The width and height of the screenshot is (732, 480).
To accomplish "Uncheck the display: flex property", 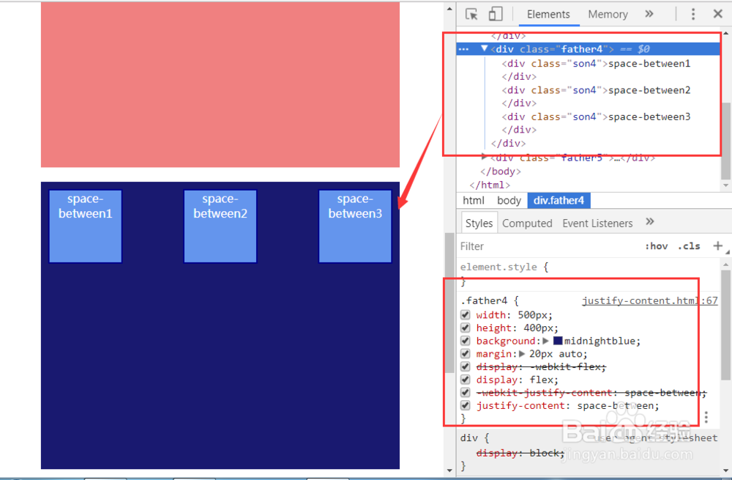I will (x=465, y=380).
